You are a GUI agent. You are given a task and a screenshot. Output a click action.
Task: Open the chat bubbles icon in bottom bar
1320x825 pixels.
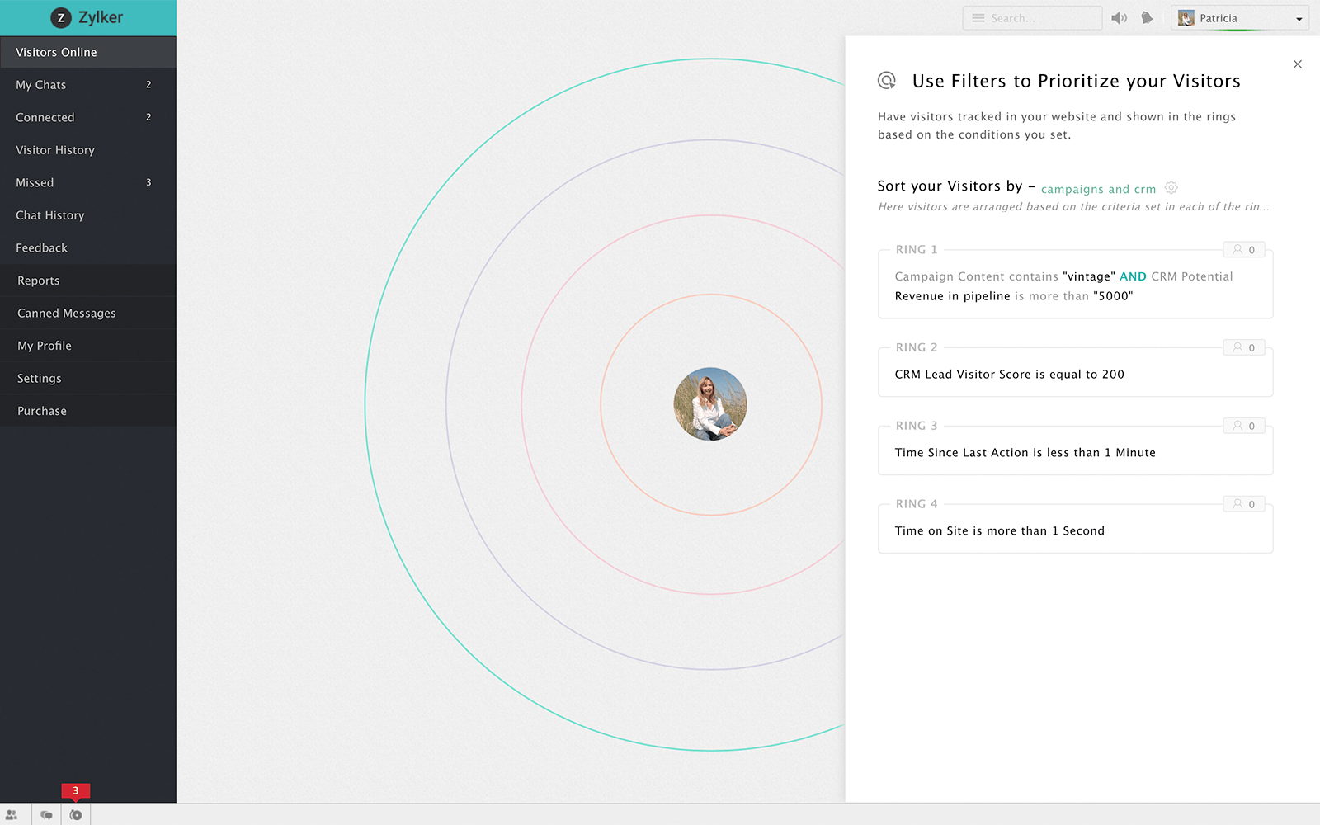tap(46, 815)
